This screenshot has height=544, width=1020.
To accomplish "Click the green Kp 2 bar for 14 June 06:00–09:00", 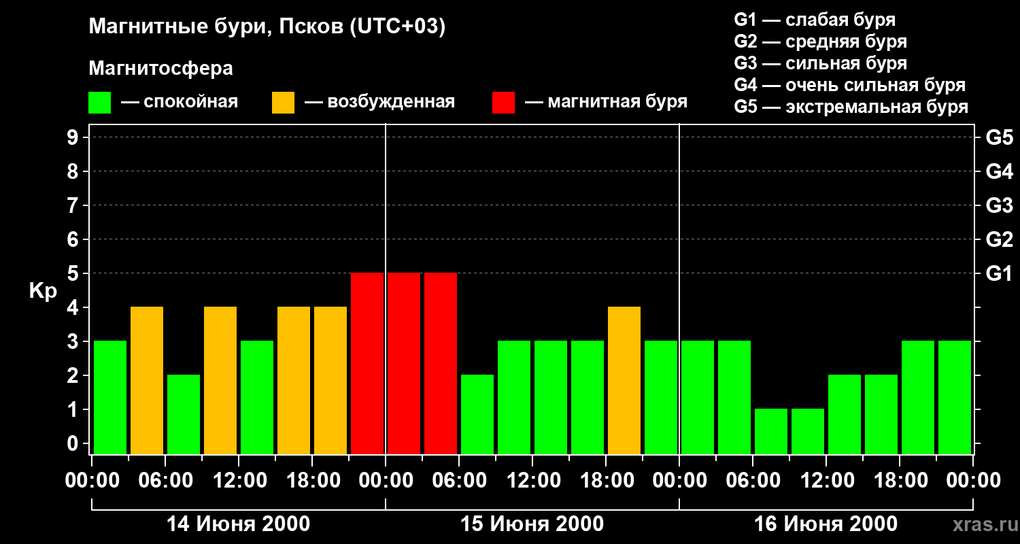I will point(184,414).
